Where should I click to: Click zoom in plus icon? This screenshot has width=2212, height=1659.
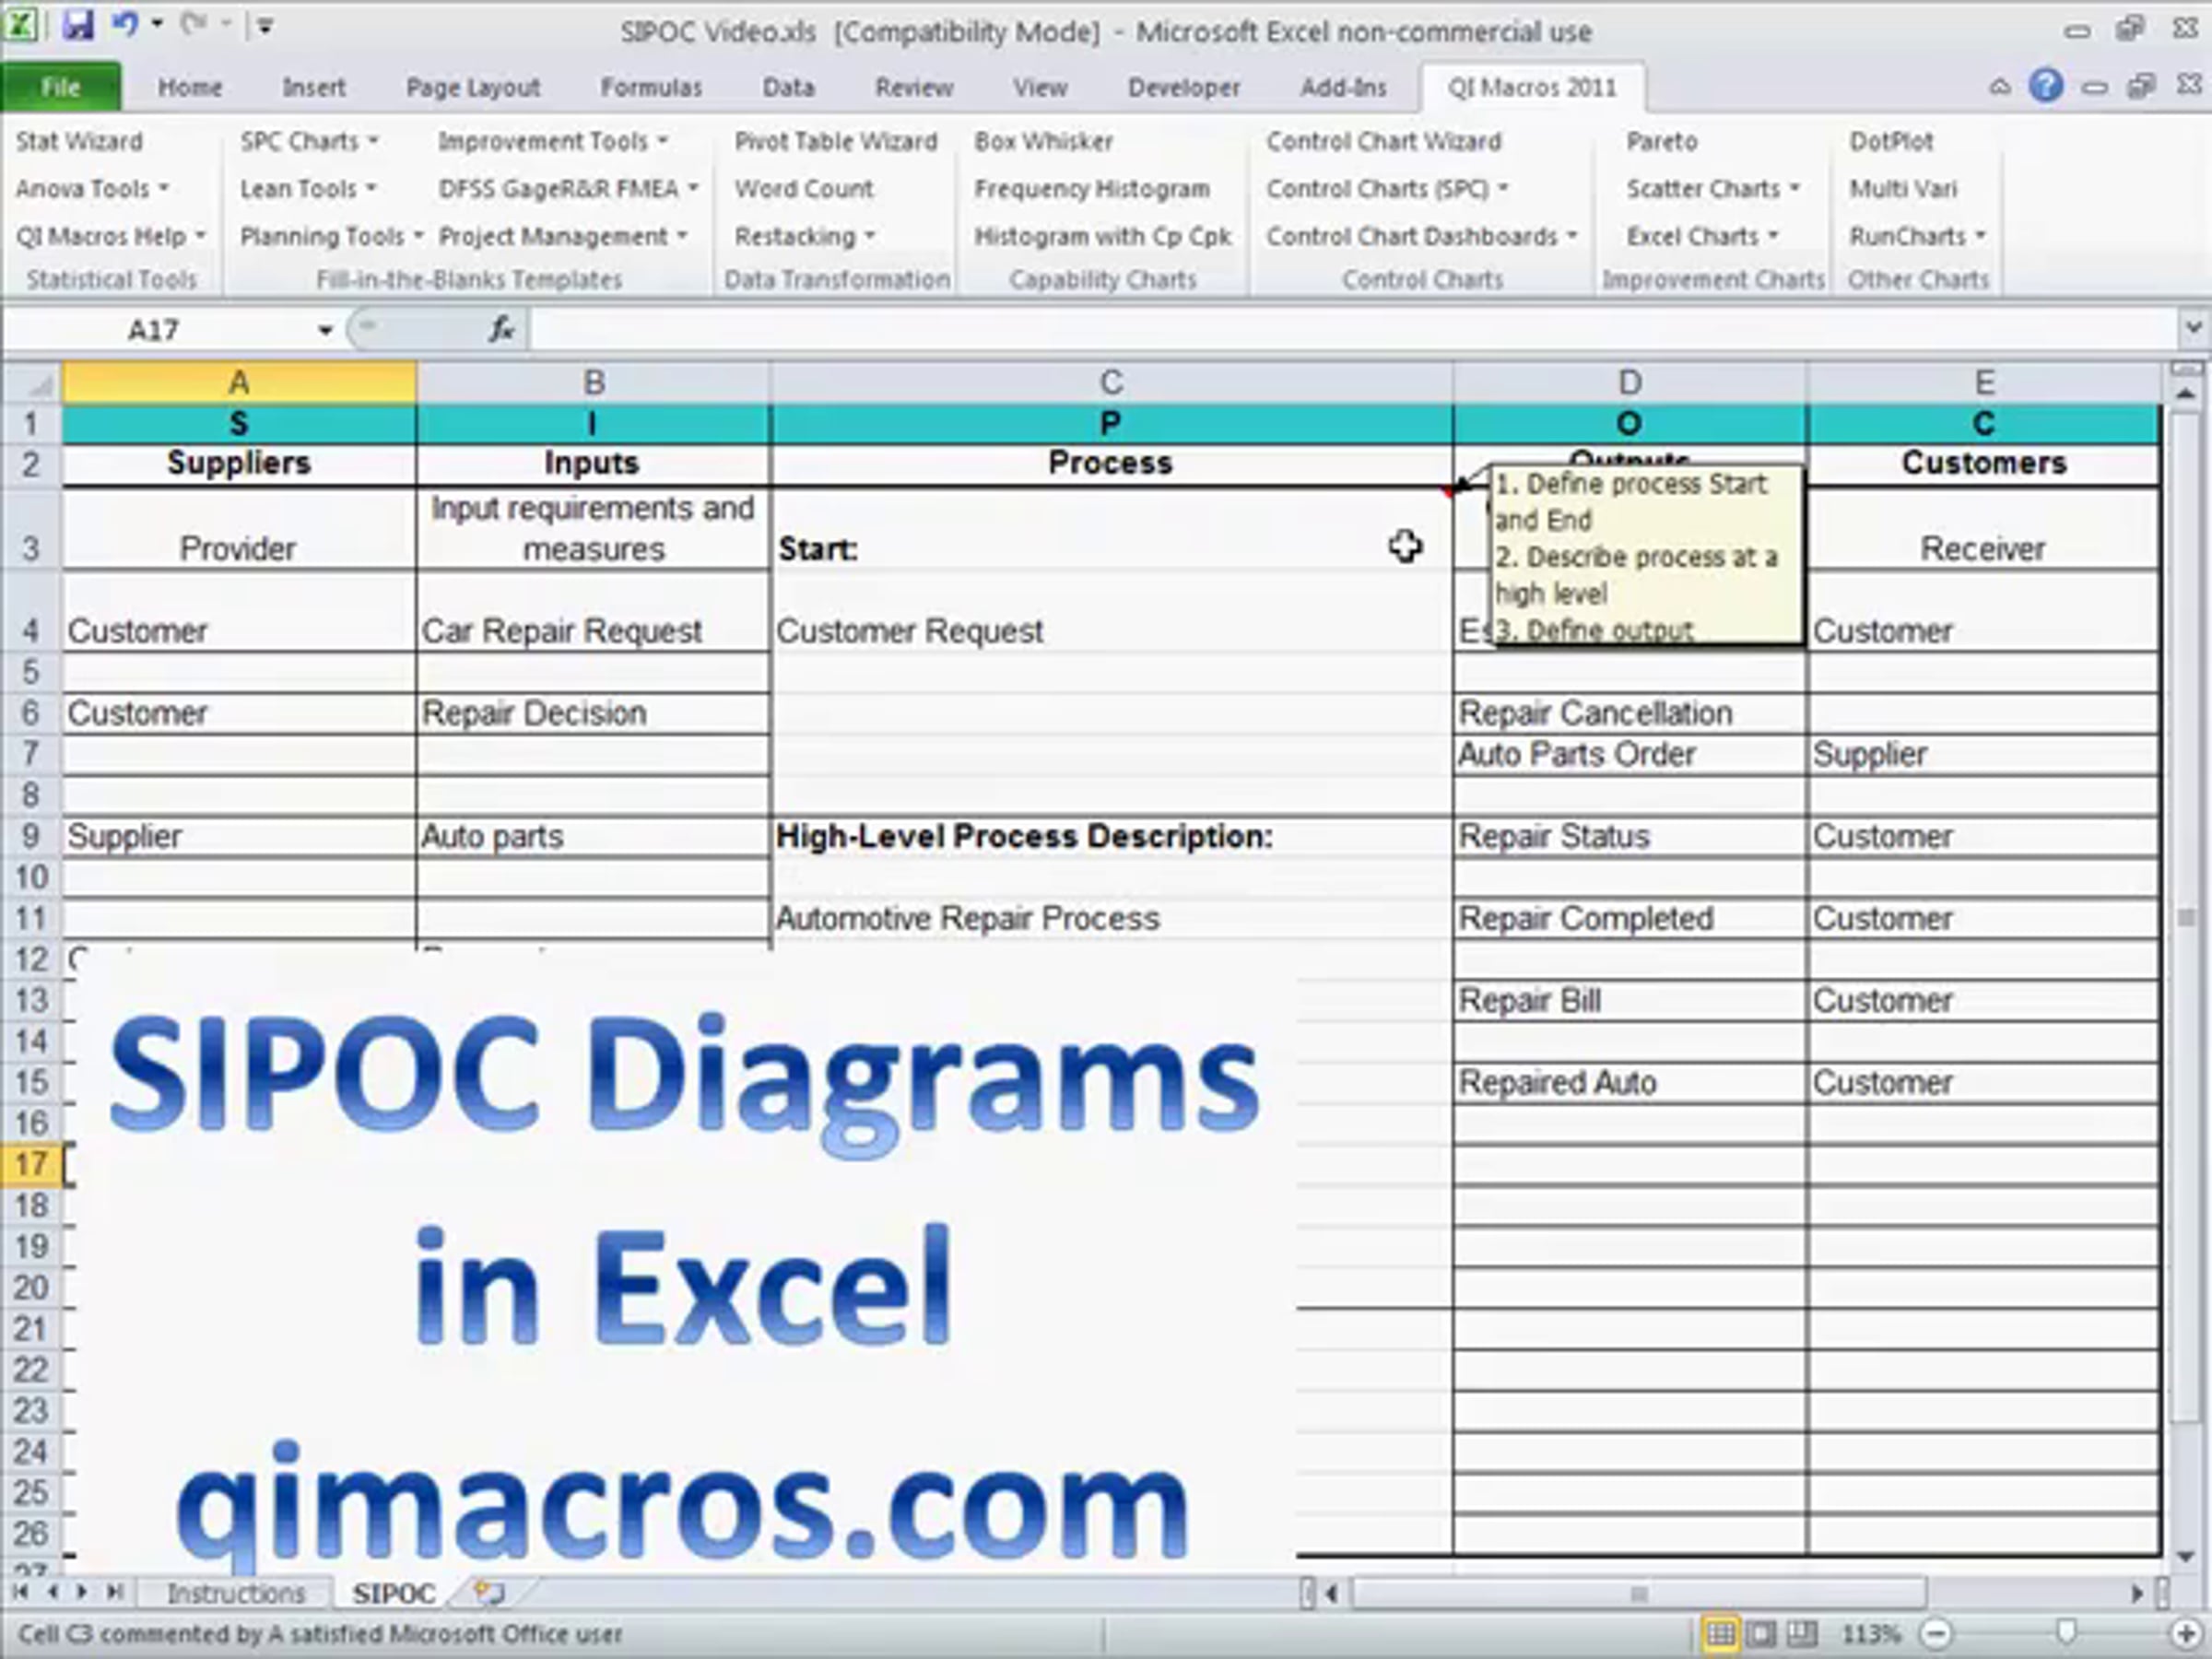[x=2187, y=1634]
